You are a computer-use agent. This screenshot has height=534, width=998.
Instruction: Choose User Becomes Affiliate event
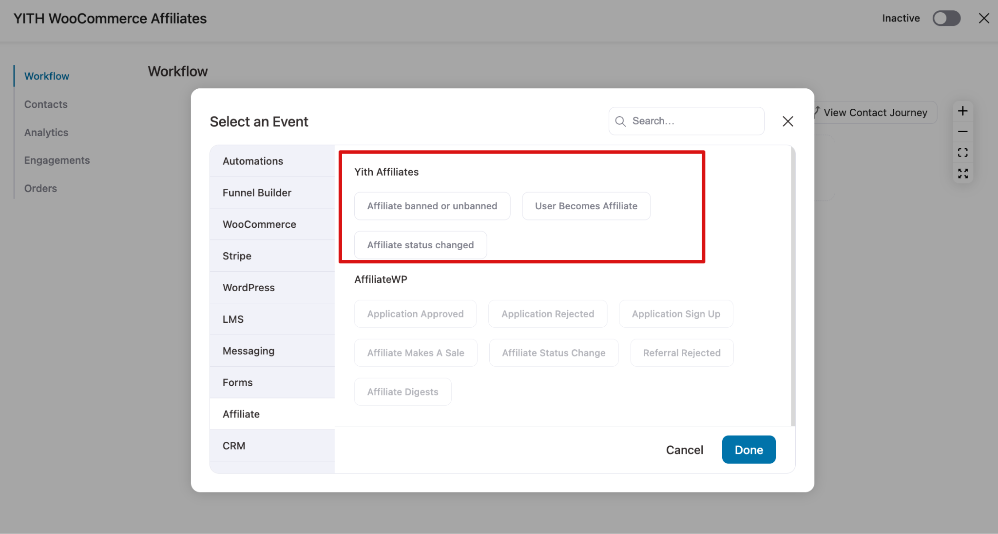(586, 206)
